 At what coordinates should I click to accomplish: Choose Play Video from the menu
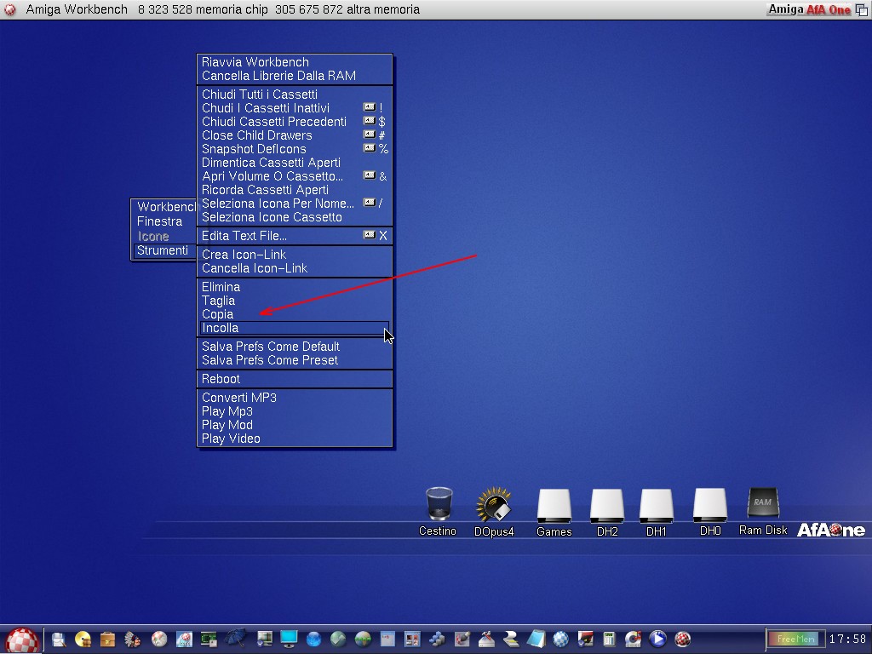click(231, 439)
